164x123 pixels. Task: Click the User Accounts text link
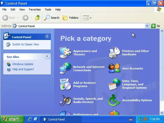coord(132,68)
